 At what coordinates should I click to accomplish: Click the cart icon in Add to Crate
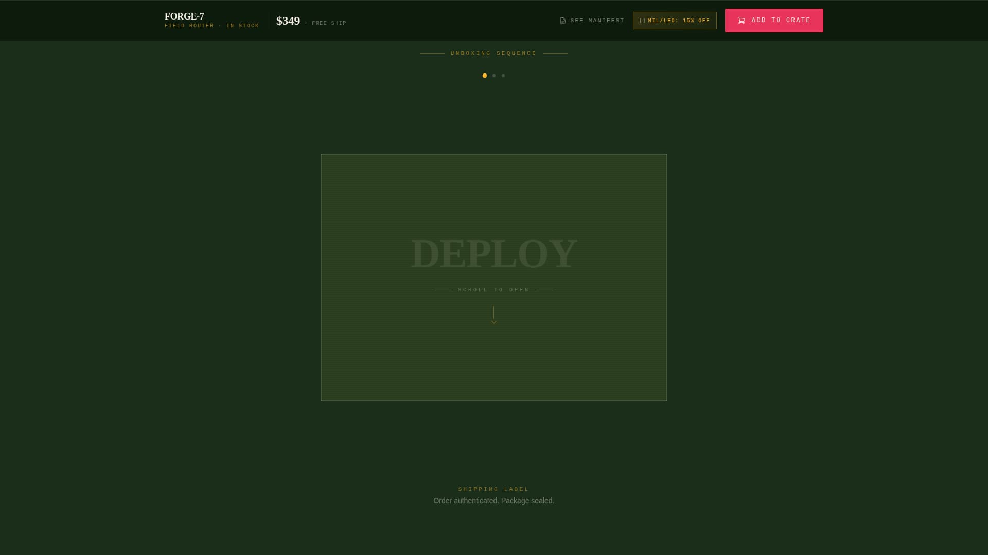click(742, 21)
